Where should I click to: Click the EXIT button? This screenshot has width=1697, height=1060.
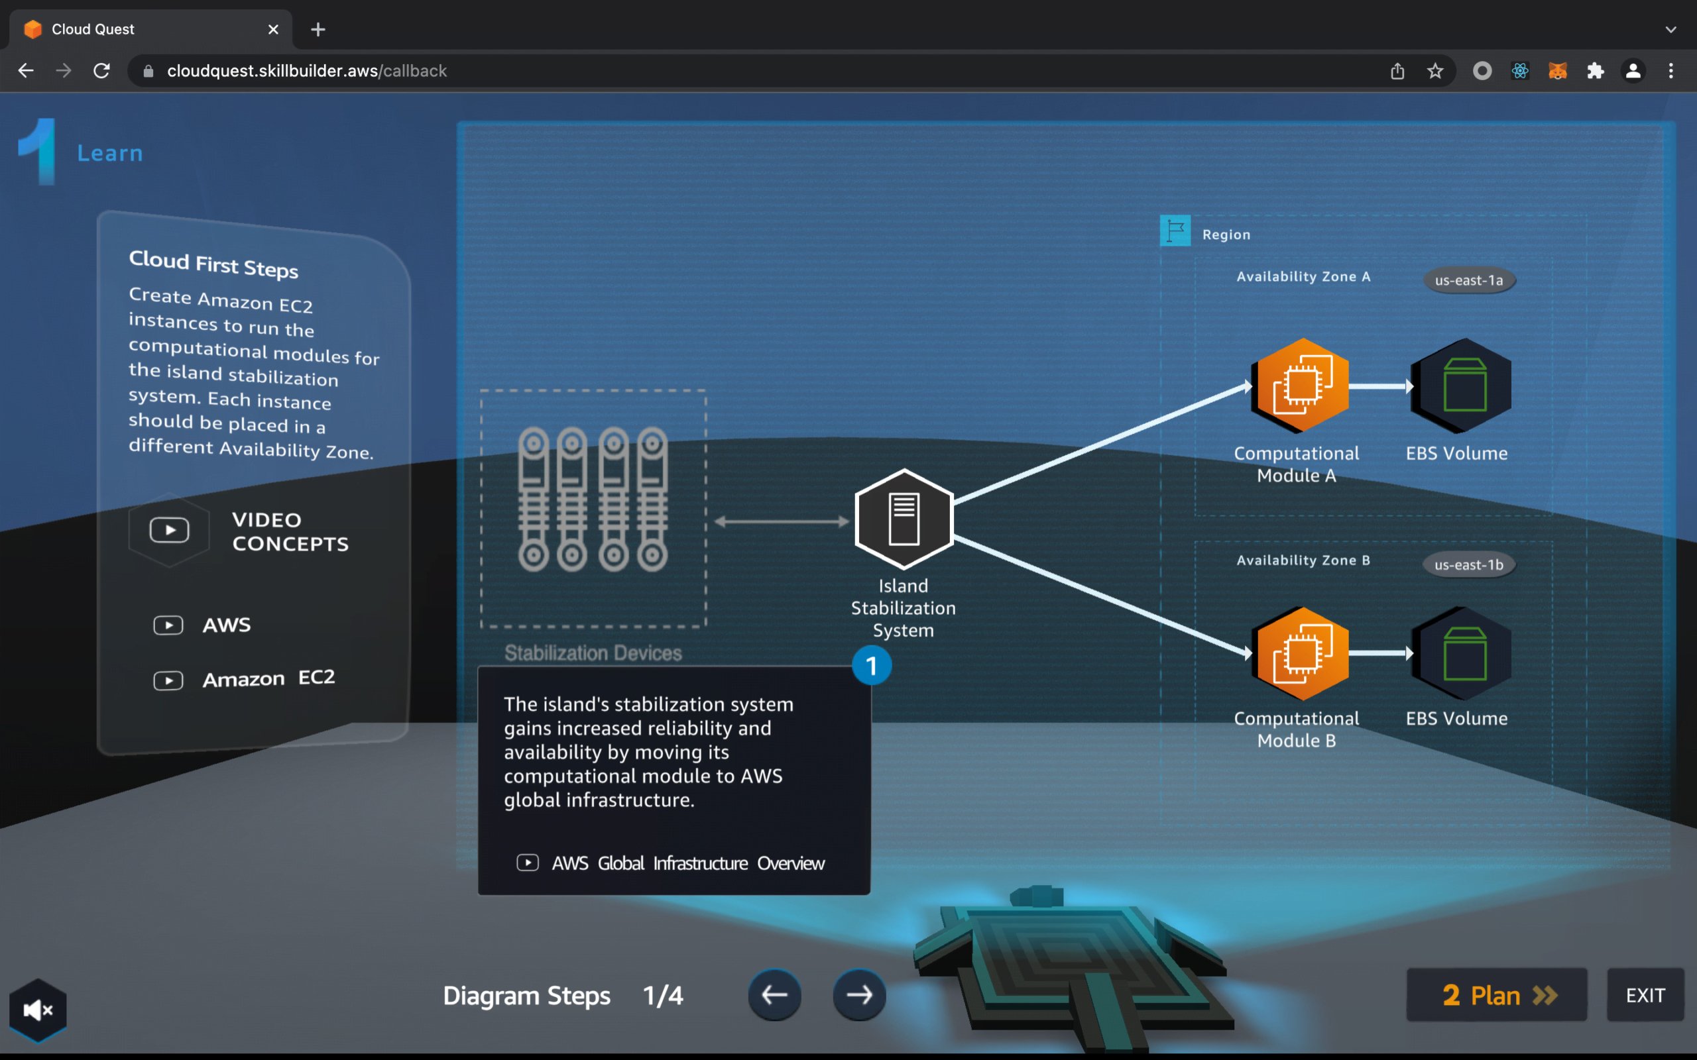pos(1645,995)
